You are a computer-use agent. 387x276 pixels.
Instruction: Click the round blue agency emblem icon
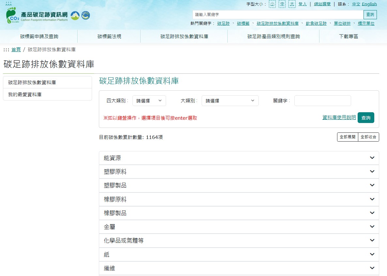click(x=85, y=15)
